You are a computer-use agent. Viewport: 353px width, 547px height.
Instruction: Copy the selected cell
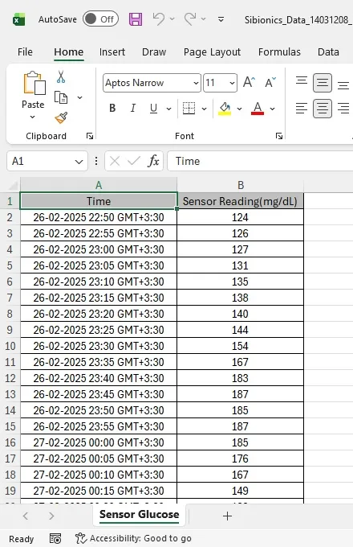coord(61,97)
